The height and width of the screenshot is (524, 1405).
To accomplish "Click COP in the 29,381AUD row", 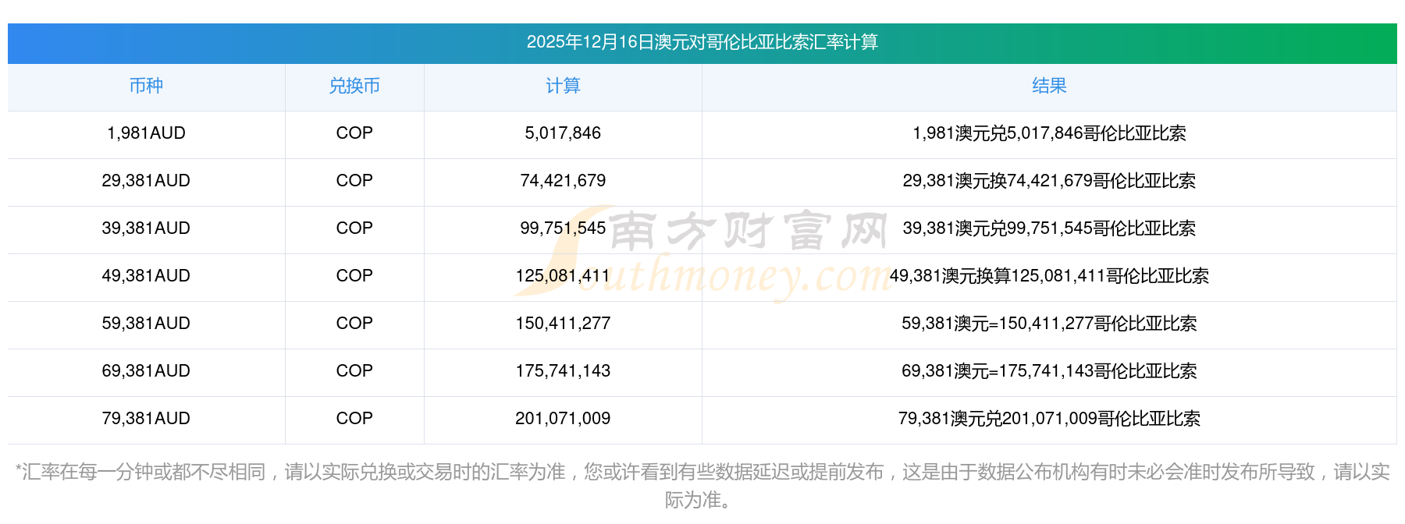I will 354,181.
